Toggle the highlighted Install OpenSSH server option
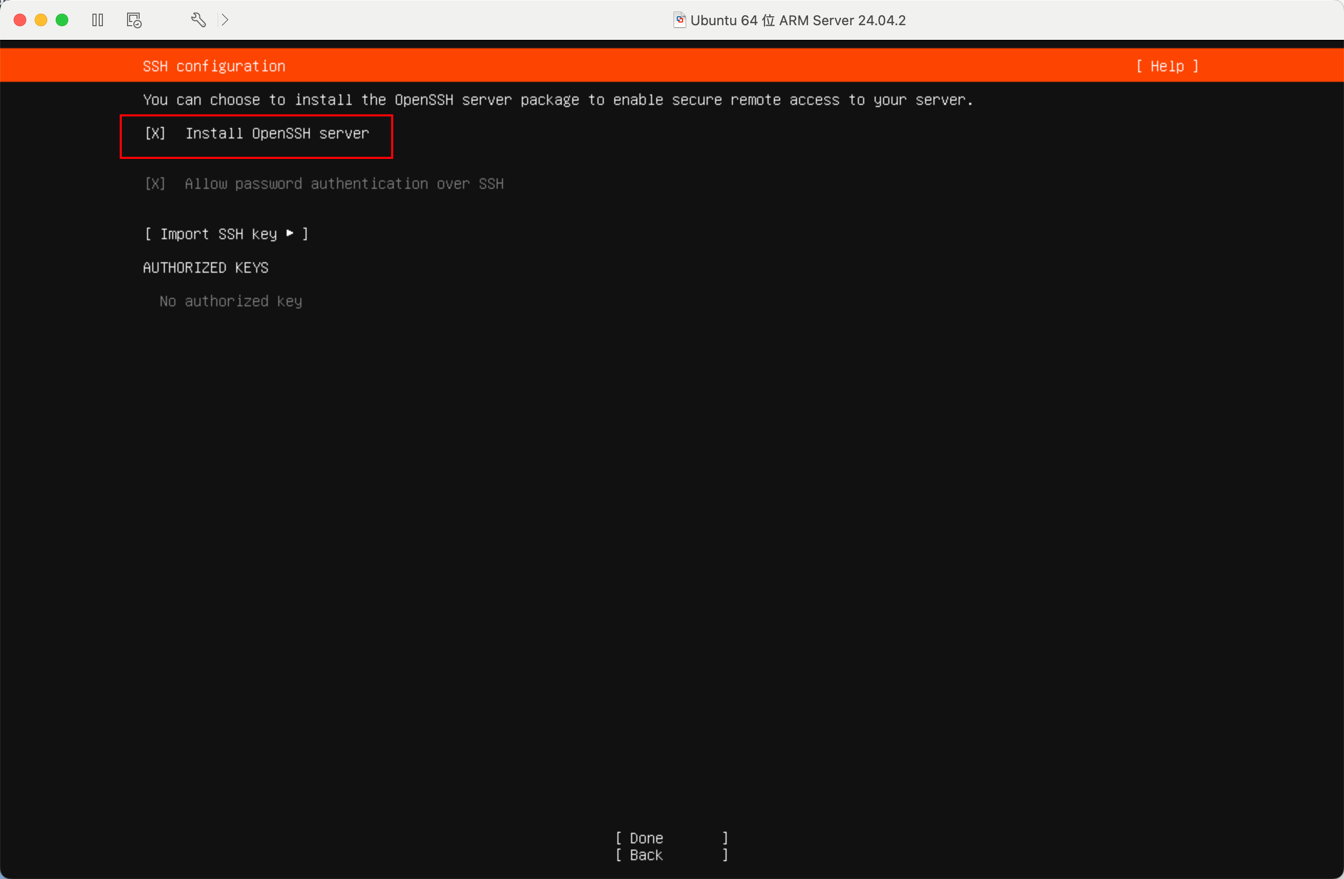The image size is (1344, 879). (256, 134)
